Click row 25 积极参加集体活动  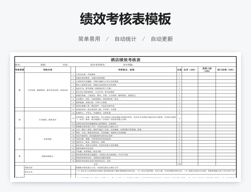point(126,158)
